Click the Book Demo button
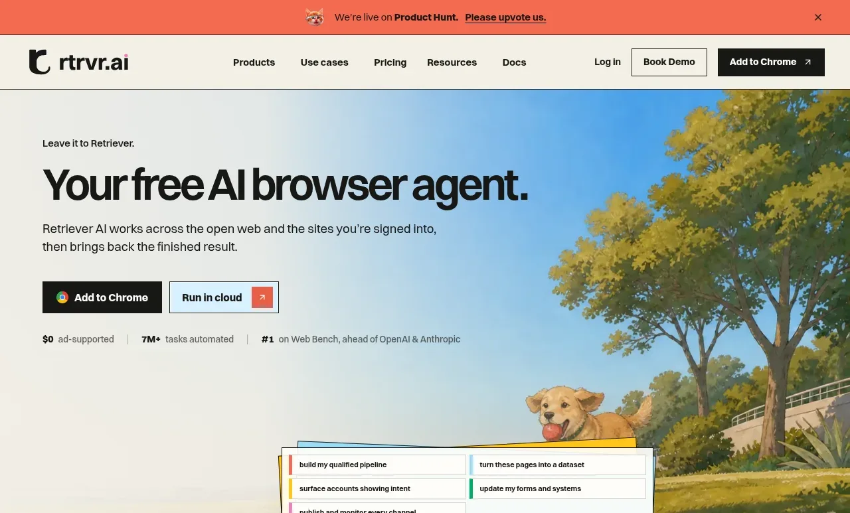The width and height of the screenshot is (850, 513). click(x=669, y=62)
